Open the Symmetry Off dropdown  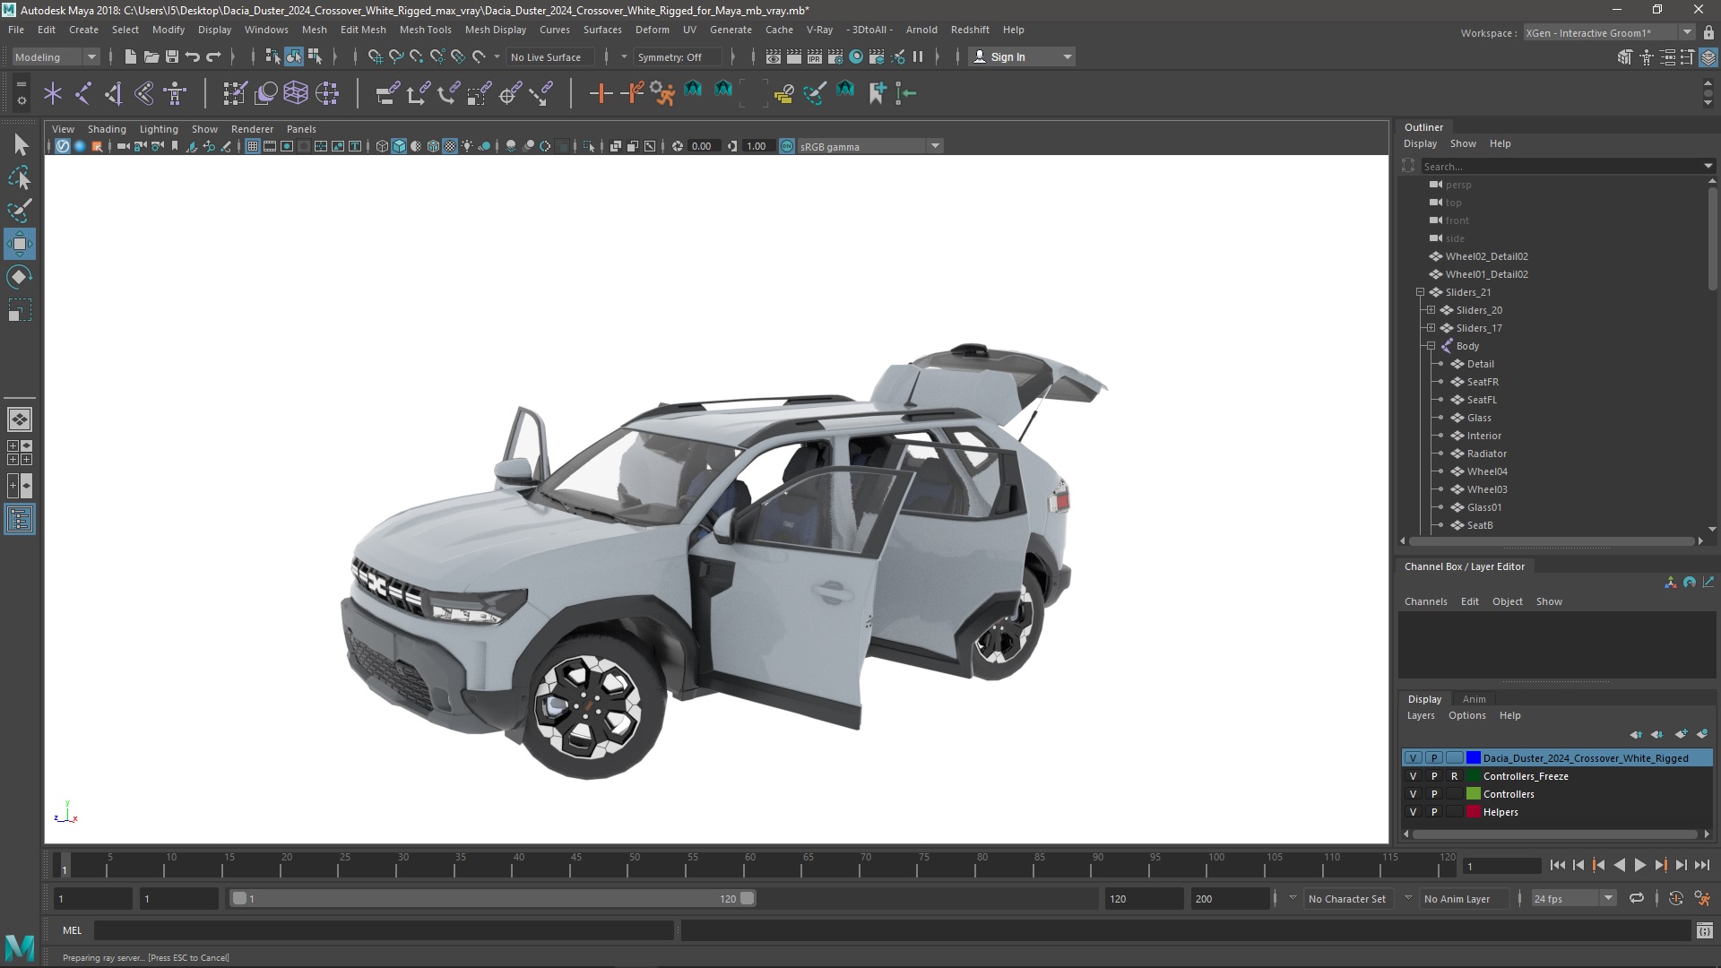(678, 56)
